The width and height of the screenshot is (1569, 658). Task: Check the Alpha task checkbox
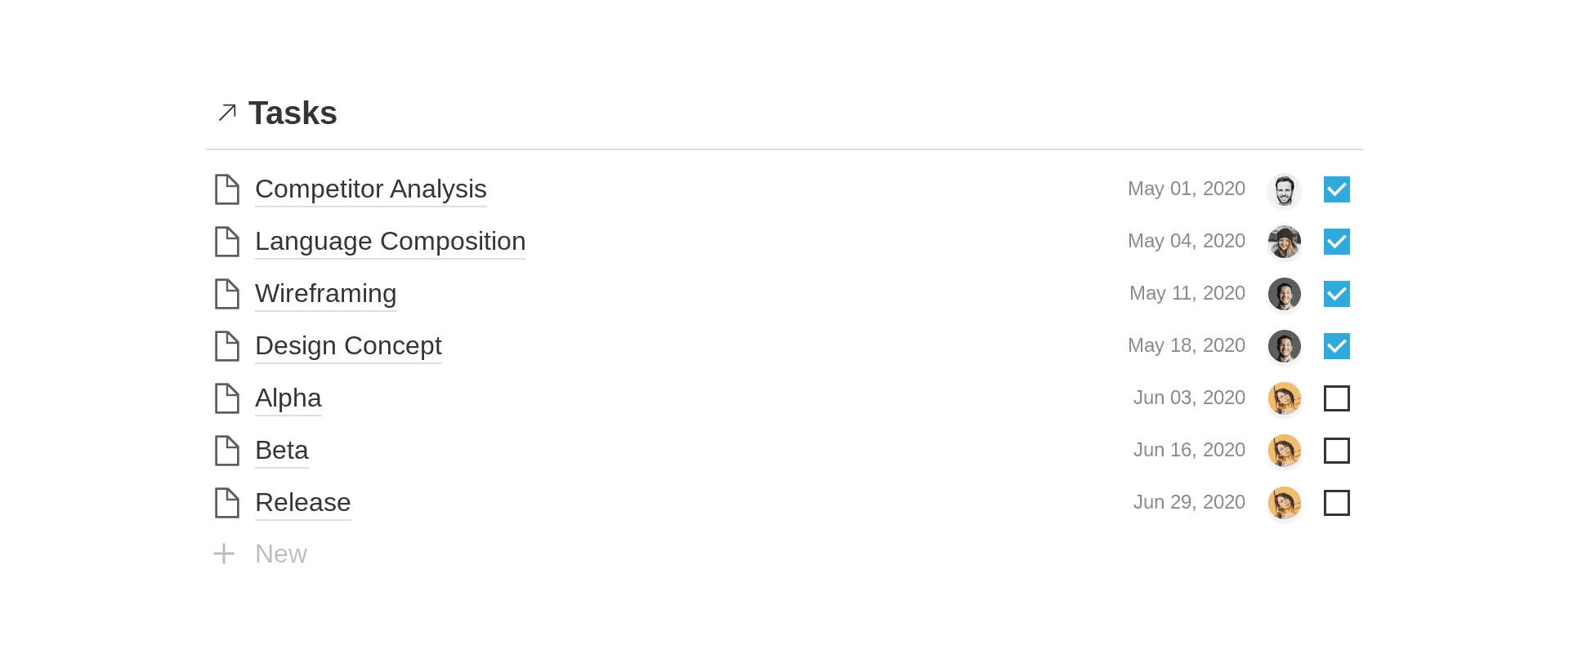click(1337, 398)
